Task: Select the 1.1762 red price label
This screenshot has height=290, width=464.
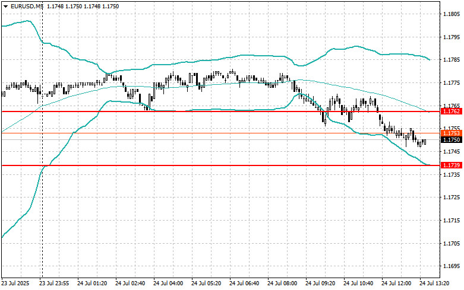Action: point(451,111)
